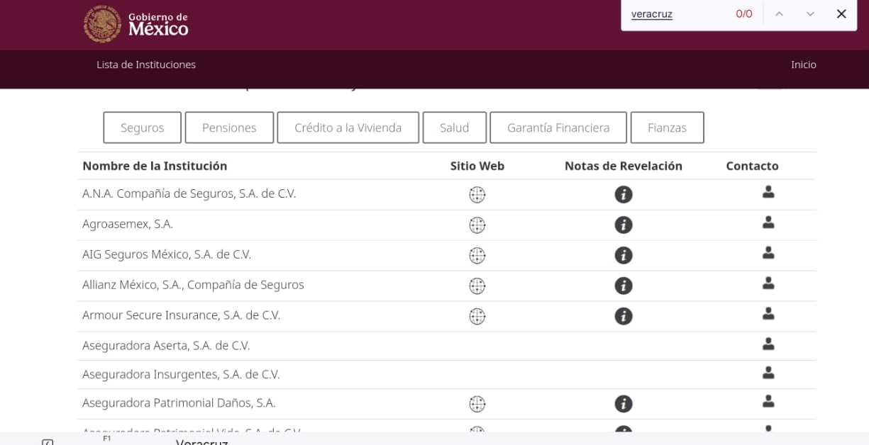The height and width of the screenshot is (445, 869).
Task: Open website globe for Armour Secure Insurance
Action: [477, 317]
